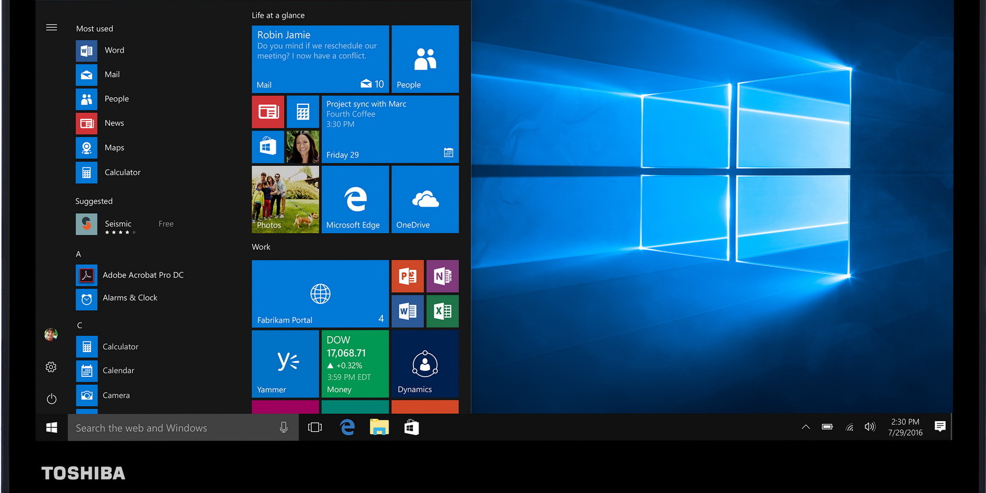Open the red News tile
This screenshot has height=493, width=986.
click(268, 112)
